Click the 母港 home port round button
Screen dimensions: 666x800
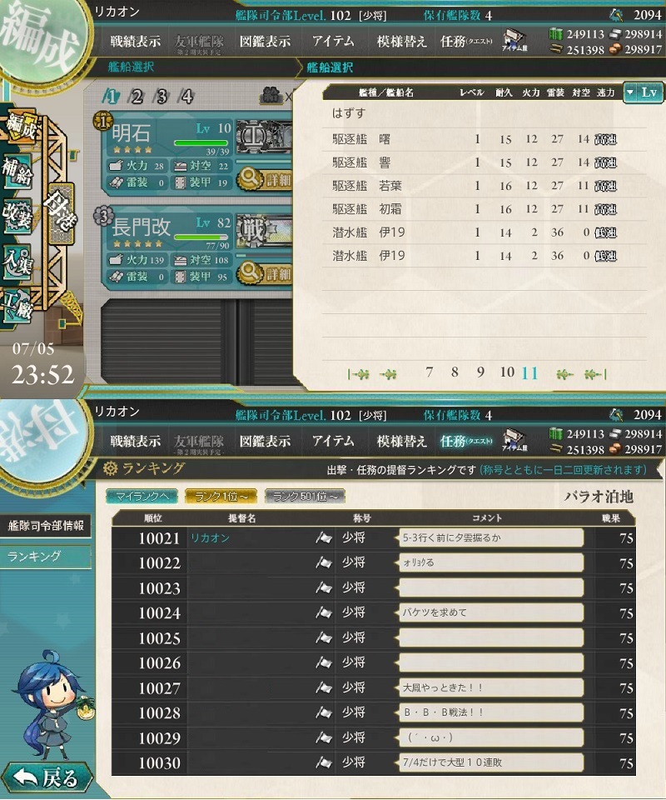60,212
